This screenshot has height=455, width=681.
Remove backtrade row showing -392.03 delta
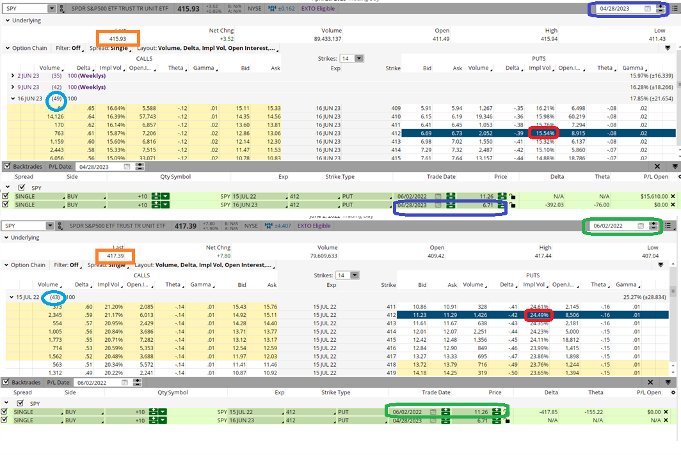pyautogui.click(x=673, y=204)
